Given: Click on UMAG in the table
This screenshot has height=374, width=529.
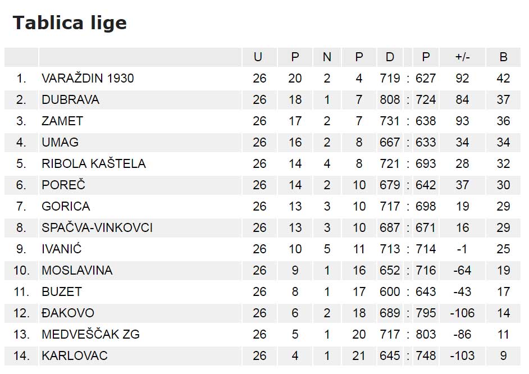Looking at the screenshot, I should (x=60, y=142).
